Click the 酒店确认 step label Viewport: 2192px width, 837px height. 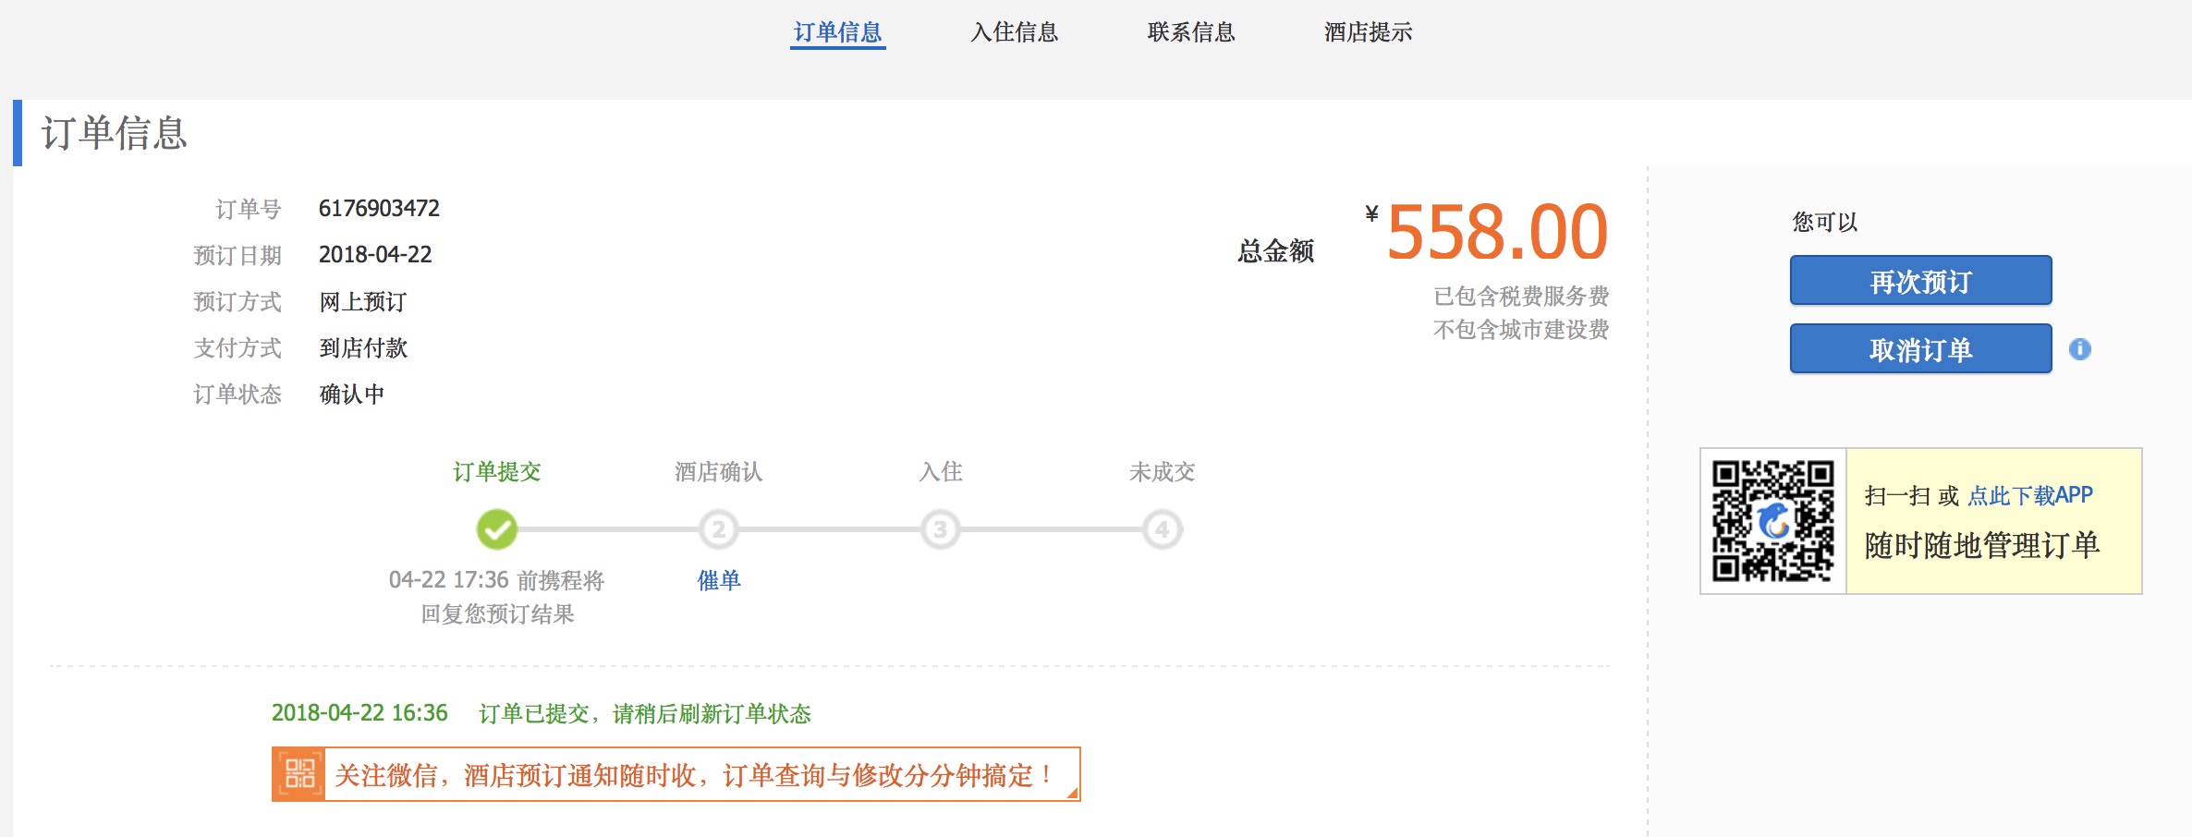tap(719, 472)
